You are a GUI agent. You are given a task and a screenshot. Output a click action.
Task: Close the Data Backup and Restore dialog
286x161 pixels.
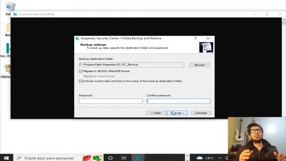pyautogui.click(x=208, y=38)
